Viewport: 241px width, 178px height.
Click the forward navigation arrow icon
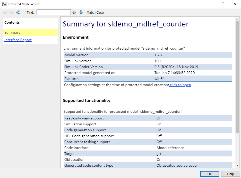point(11,12)
